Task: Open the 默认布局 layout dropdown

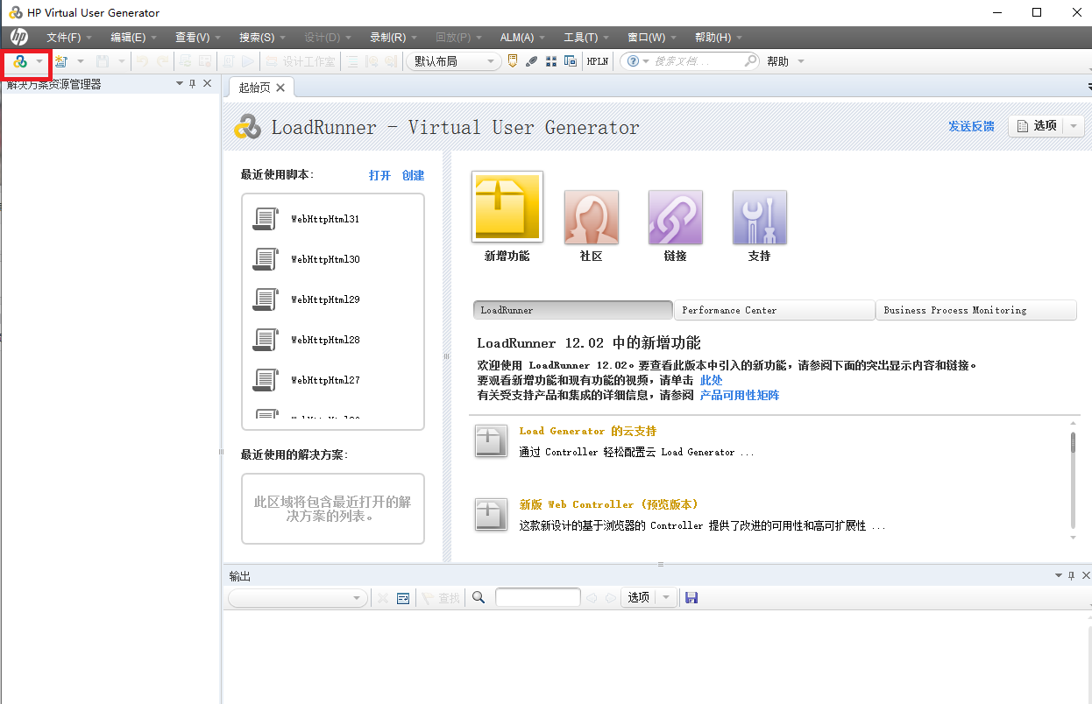Action: click(x=489, y=61)
